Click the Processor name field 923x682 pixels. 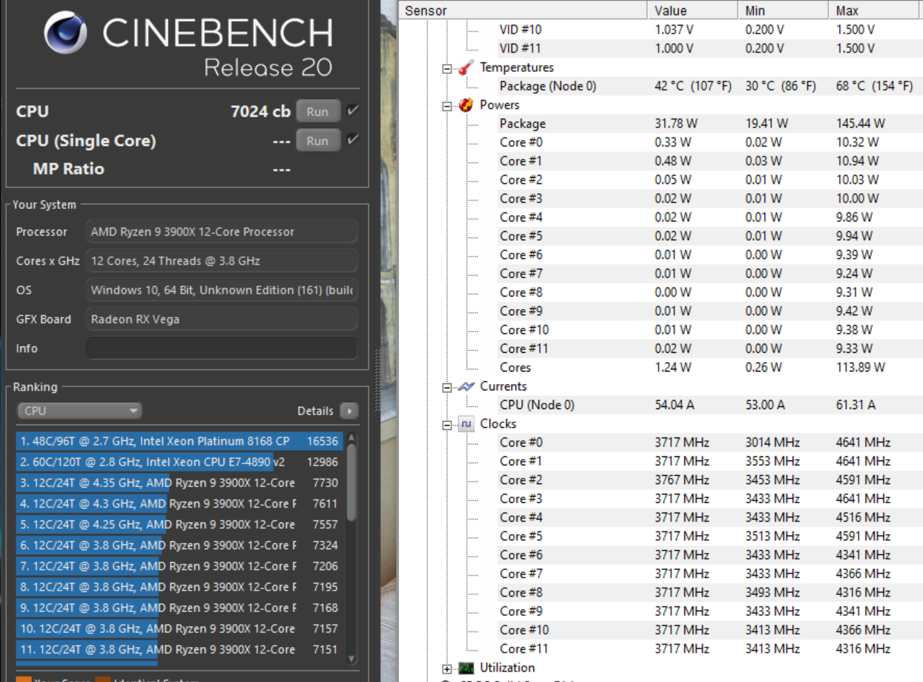(x=222, y=232)
